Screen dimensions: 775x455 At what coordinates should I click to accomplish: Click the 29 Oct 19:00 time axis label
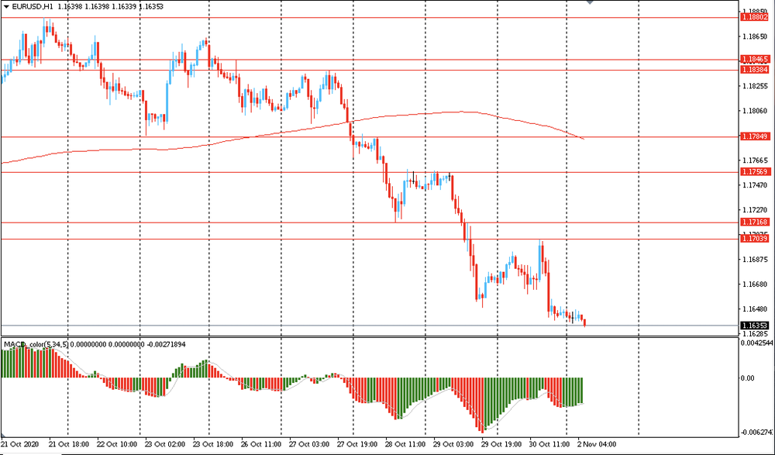[501, 444]
